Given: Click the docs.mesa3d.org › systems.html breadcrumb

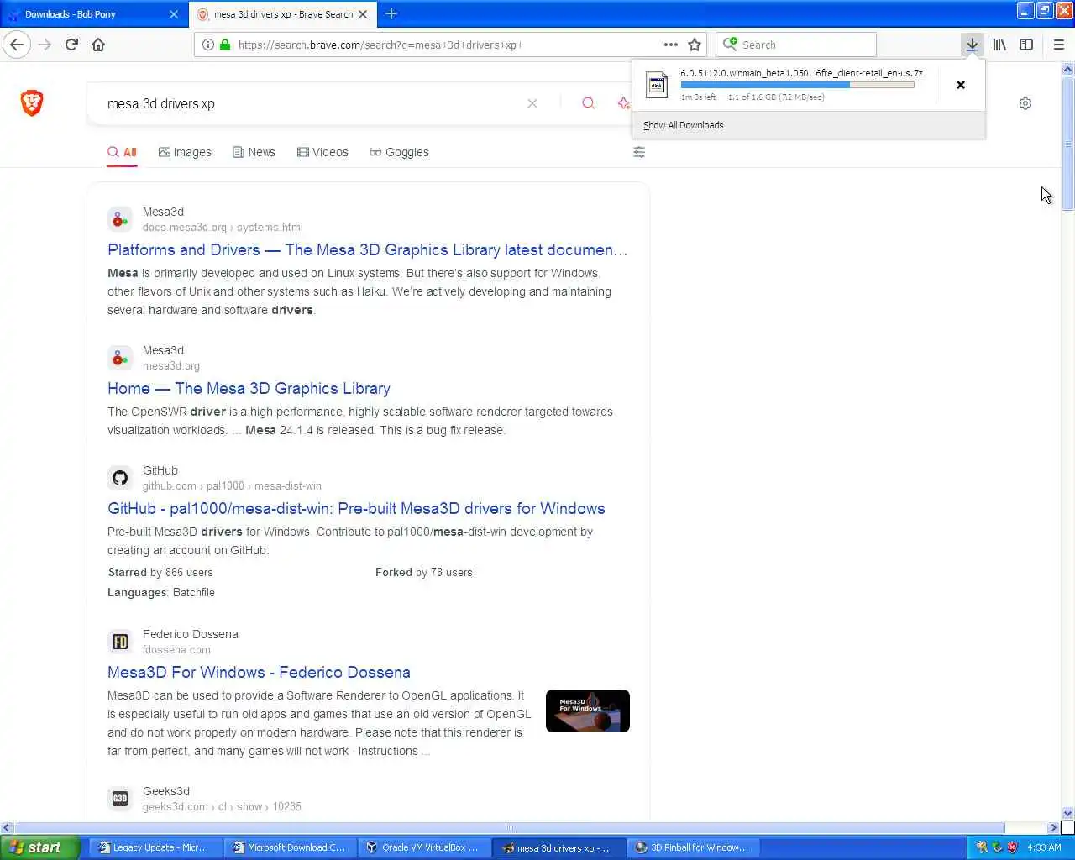Looking at the screenshot, I should click(223, 228).
